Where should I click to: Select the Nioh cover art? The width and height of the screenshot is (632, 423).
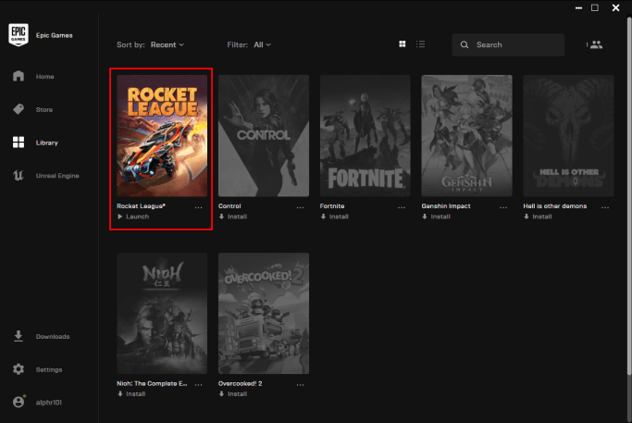point(162,314)
